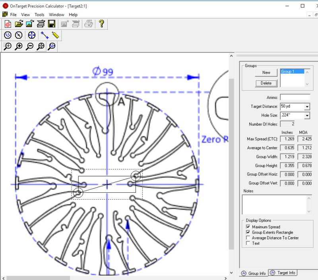Viewport: 318px width, 280px height.
Task: Click the grayed copy-with-plus toolbar icon
Action: 65,24
